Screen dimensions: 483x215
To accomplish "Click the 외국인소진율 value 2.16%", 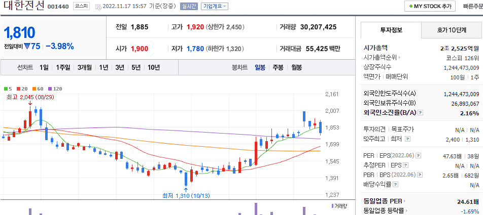I will 469,113.
